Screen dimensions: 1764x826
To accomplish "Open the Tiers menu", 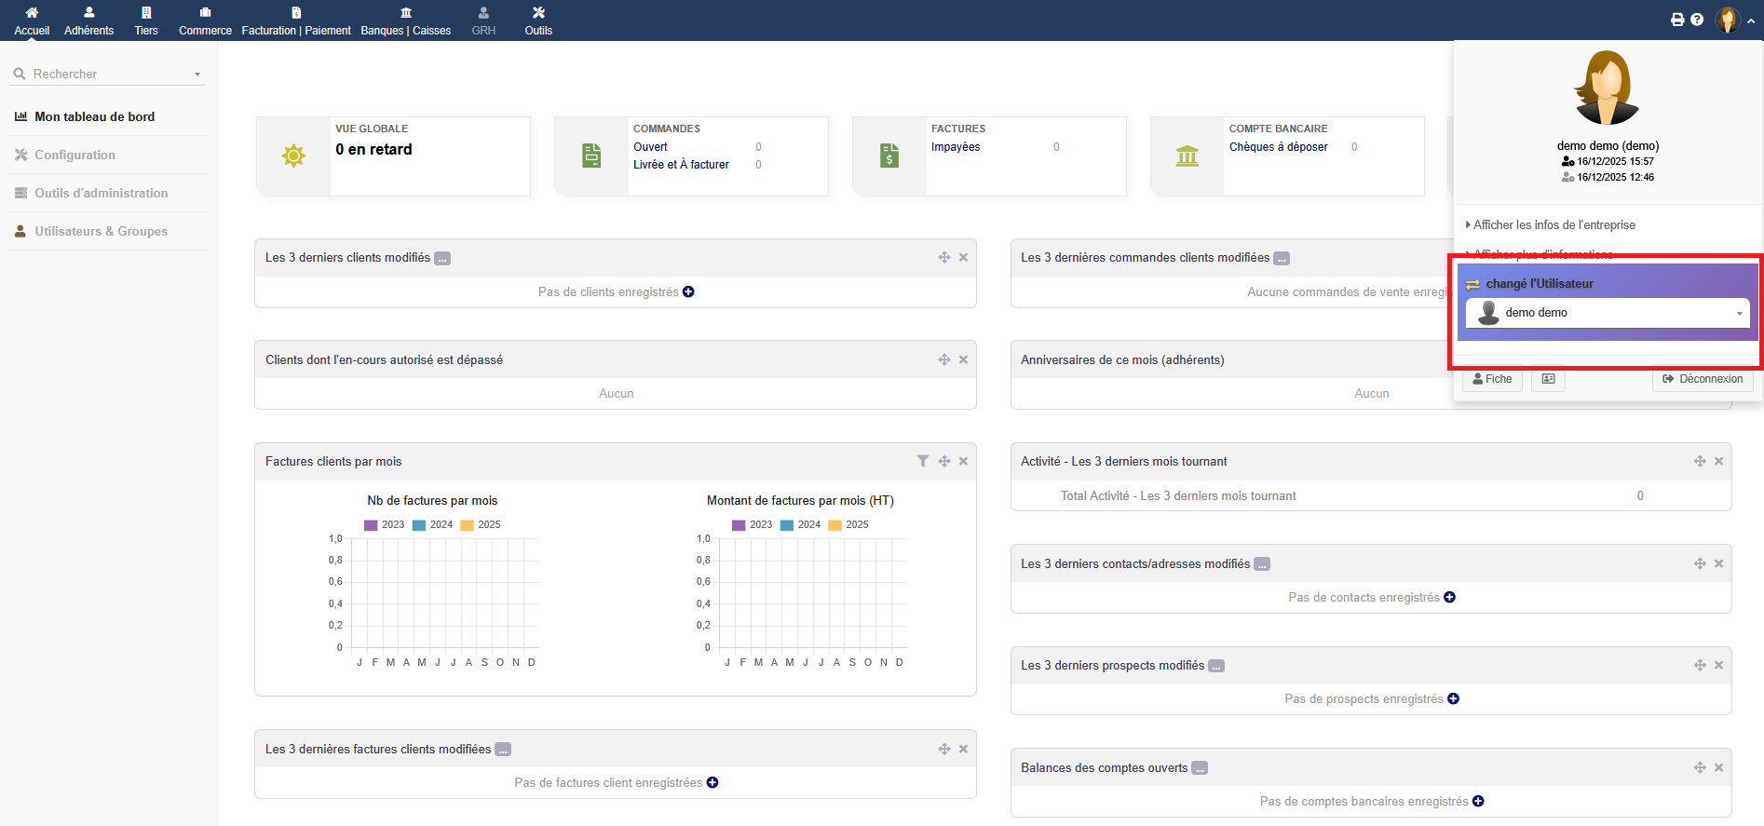I will (x=146, y=20).
